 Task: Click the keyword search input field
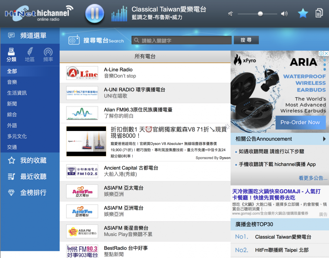[182, 40]
